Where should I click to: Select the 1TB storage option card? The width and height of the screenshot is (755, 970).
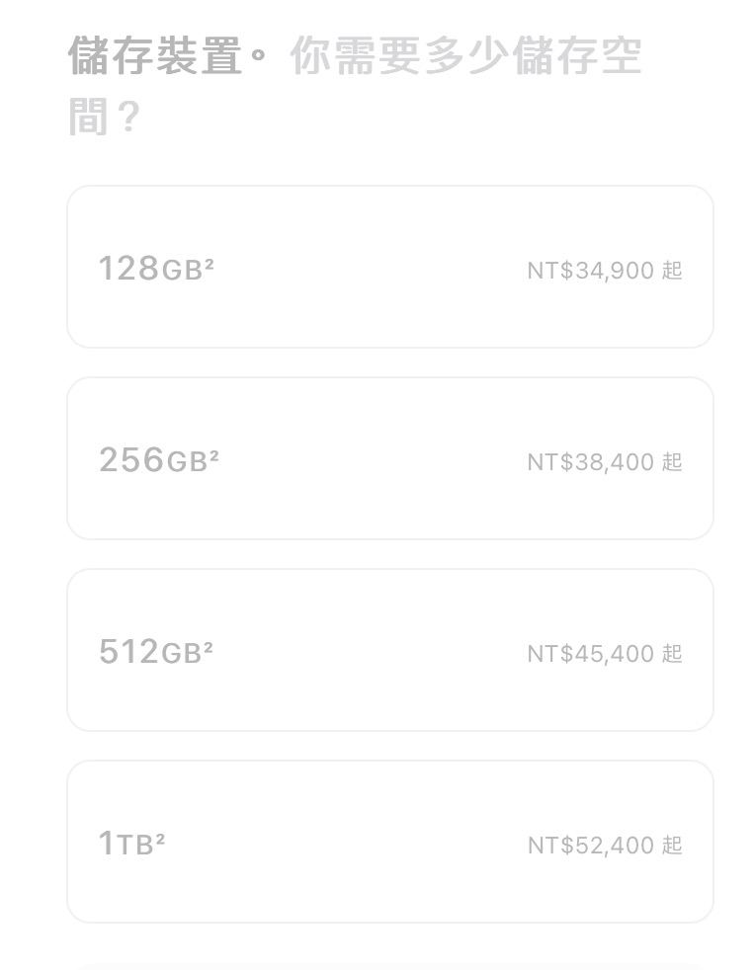coord(390,842)
